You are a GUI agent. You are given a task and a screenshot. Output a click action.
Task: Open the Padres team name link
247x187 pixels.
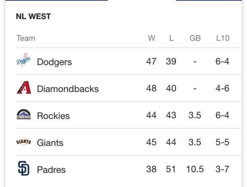[51, 170]
